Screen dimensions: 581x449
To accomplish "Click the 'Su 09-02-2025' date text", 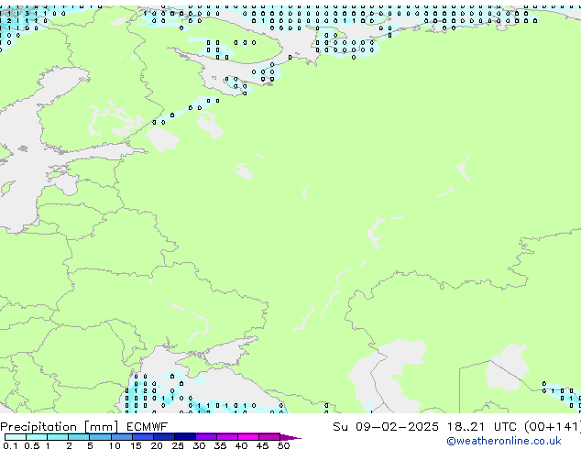I will pyautogui.click(x=386, y=427).
